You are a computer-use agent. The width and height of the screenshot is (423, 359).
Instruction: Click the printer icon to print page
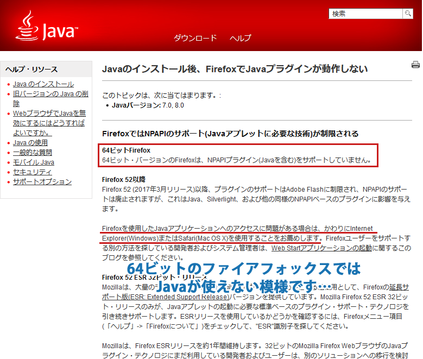415,65
